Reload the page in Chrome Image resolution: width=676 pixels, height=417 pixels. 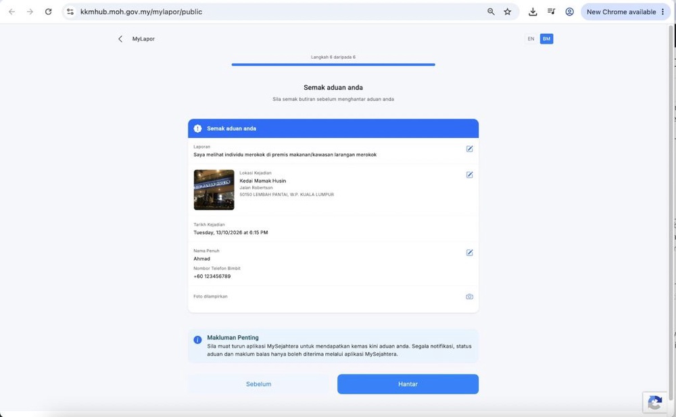(x=48, y=11)
